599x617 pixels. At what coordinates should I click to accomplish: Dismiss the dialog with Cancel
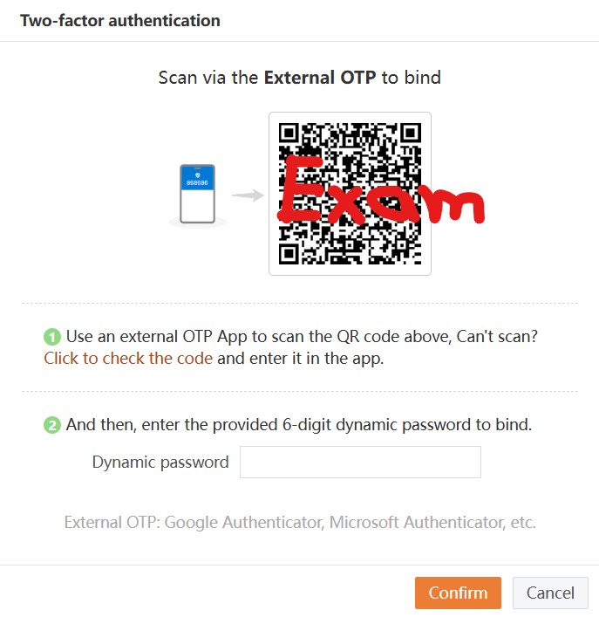550,593
